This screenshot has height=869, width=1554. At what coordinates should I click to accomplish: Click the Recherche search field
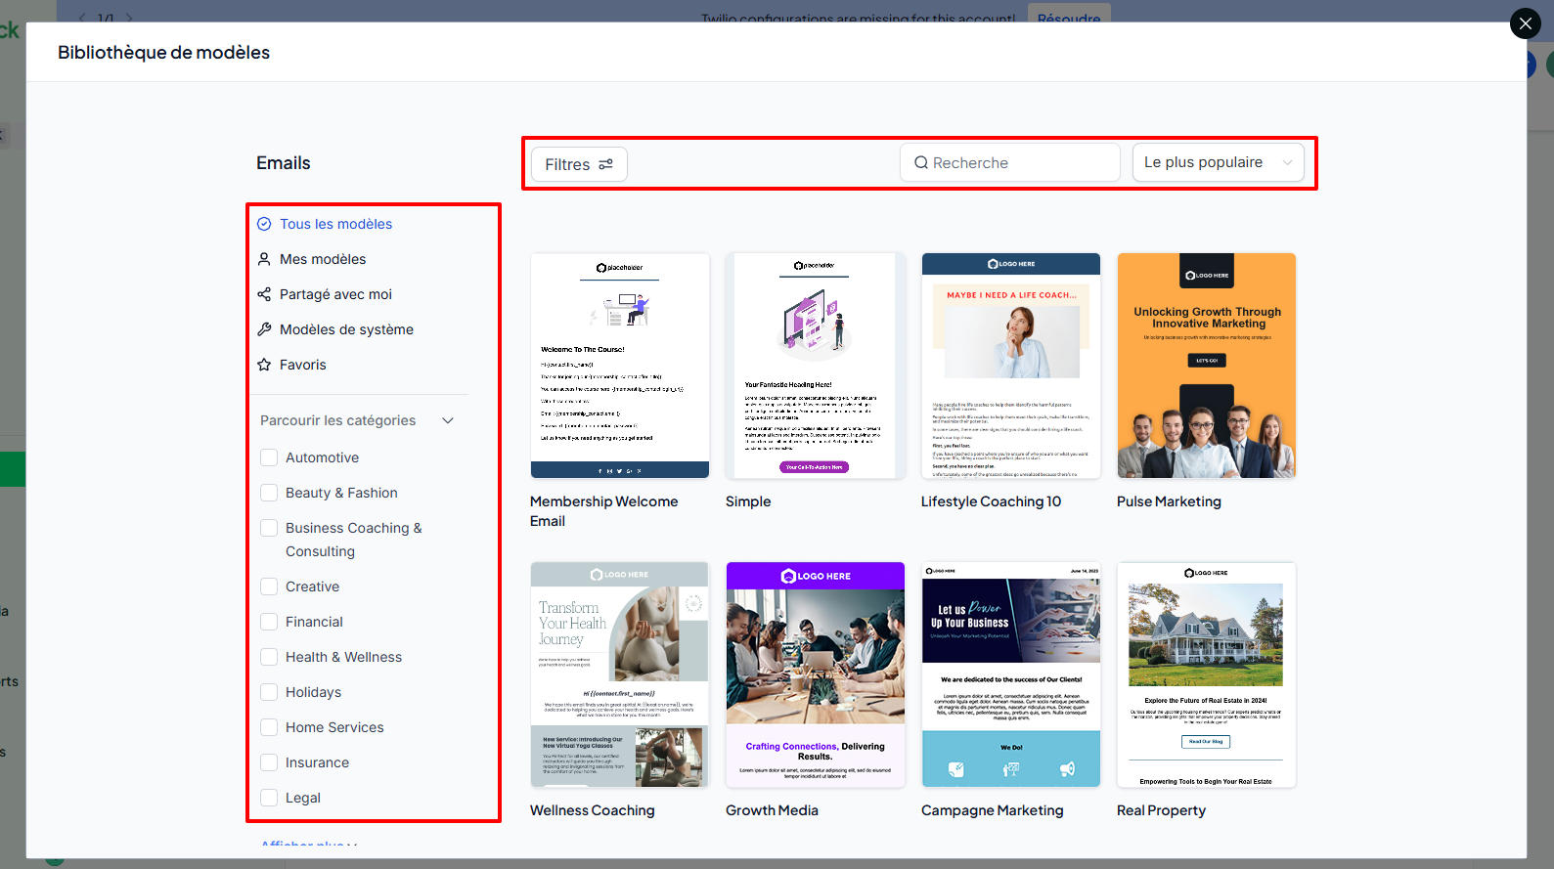pos(1010,162)
